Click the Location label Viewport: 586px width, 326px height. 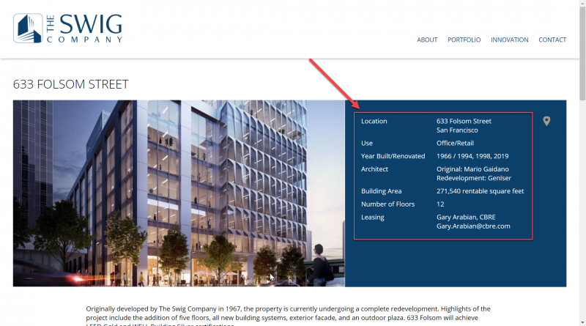(x=374, y=121)
